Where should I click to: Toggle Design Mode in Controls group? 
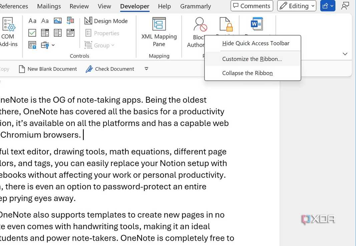point(106,21)
